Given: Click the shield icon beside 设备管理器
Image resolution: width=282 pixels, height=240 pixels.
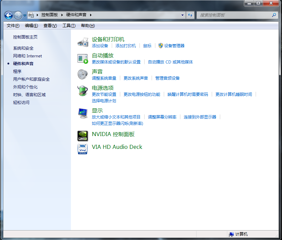Looking at the screenshot, I should point(161,46).
